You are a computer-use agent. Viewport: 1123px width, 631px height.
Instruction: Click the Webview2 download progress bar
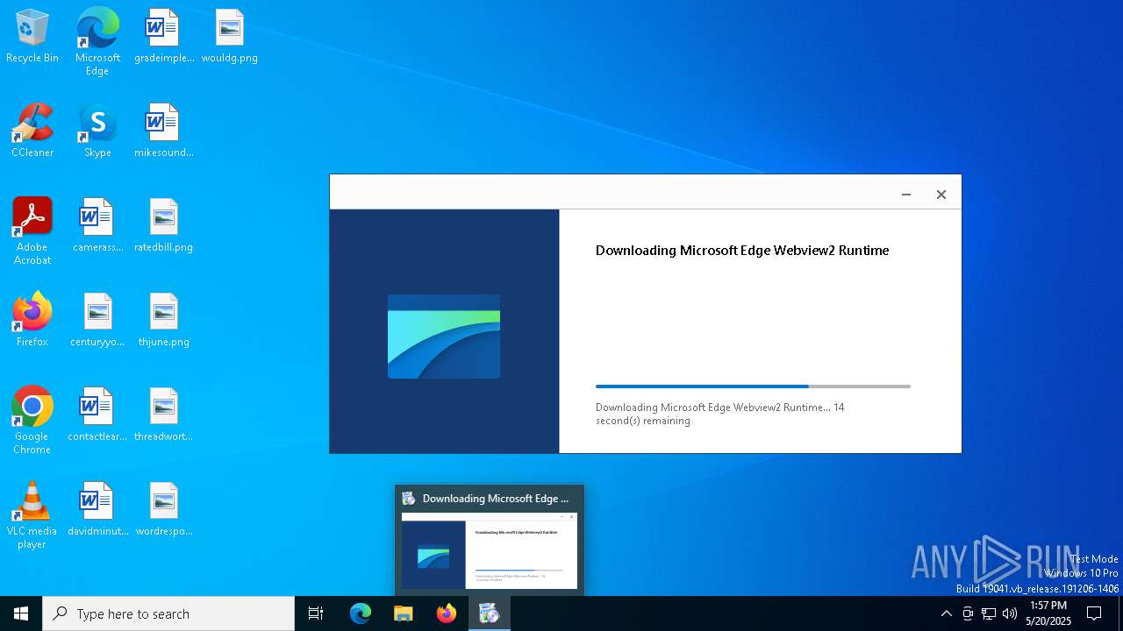coord(753,386)
